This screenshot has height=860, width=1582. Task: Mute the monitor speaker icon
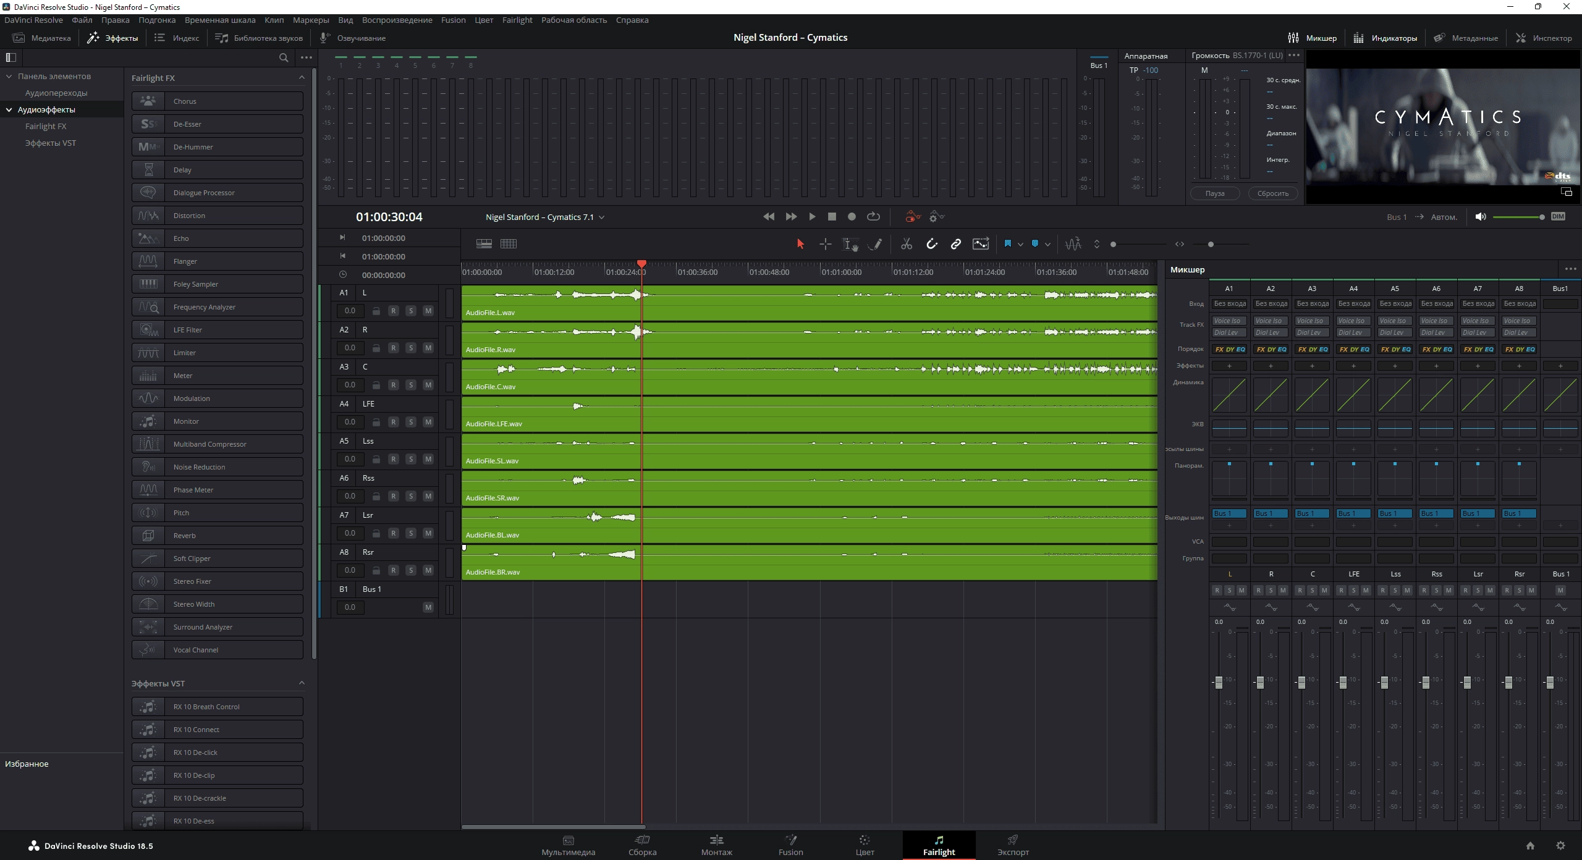(1480, 217)
